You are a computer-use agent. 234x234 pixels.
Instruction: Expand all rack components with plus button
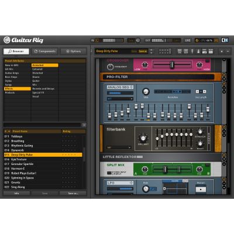pyautogui.click(x=222, y=51)
